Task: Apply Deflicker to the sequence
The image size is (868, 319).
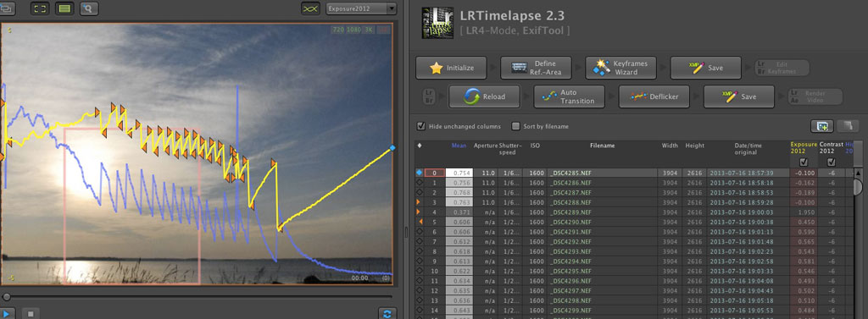Action: coord(654,96)
